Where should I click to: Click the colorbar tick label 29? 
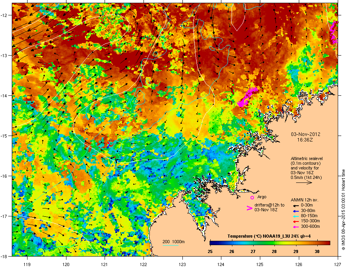(296, 251)
